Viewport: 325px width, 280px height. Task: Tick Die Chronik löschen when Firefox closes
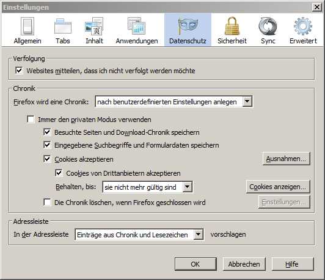[x=47, y=202]
